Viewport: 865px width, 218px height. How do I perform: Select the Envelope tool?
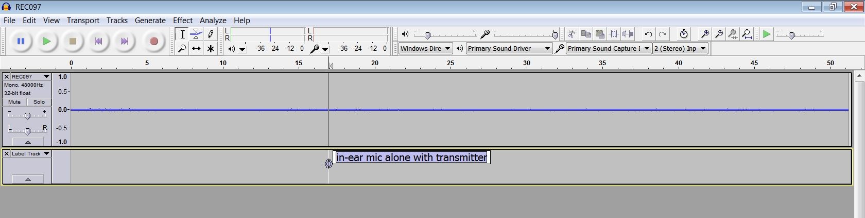pos(196,34)
